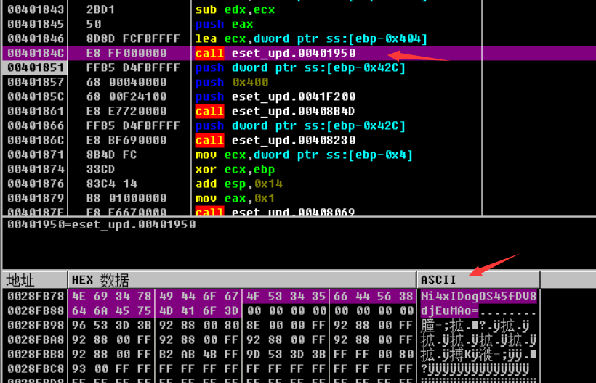Click hex bytes 83C4 14

[x=112, y=184]
